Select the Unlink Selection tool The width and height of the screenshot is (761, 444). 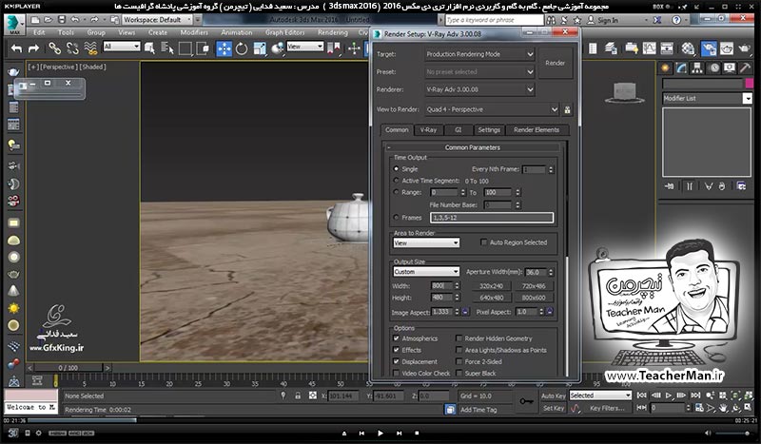(72, 48)
